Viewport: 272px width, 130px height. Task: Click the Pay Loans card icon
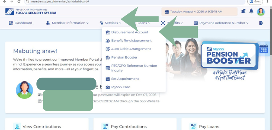click(193, 126)
